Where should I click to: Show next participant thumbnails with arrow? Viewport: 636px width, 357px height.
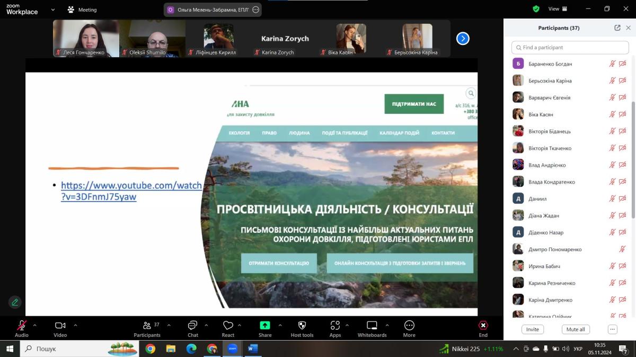pos(463,39)
